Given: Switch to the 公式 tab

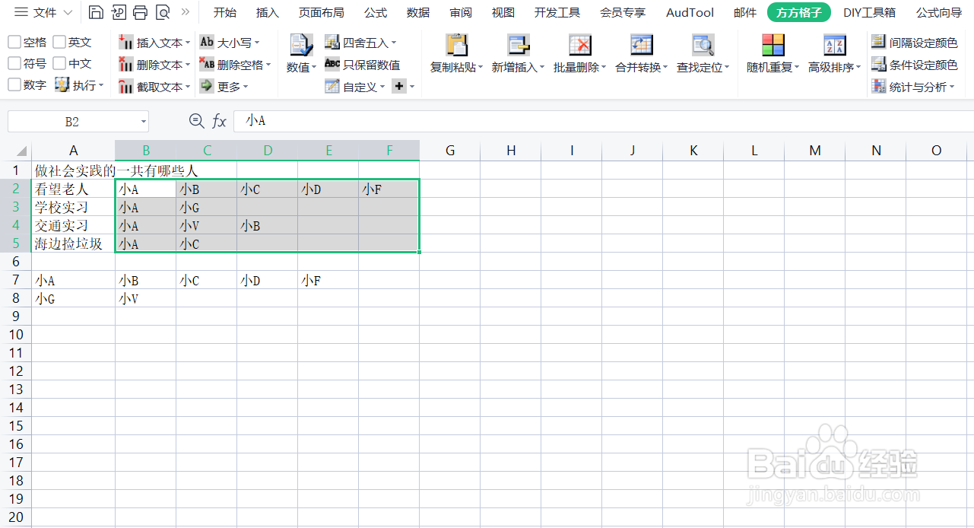Looking at the screenshot, I should tap(376, 12).
